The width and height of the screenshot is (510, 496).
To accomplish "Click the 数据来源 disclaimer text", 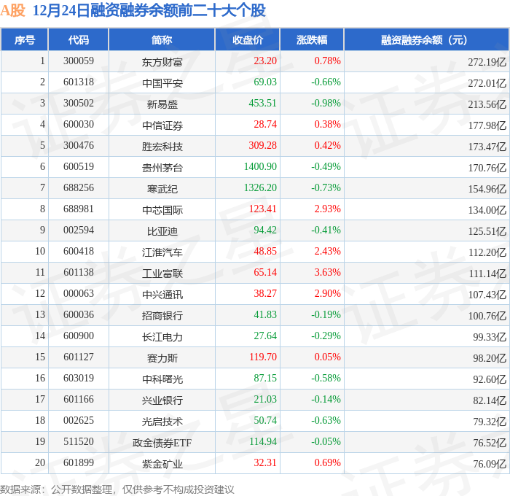I will point(117,489).
